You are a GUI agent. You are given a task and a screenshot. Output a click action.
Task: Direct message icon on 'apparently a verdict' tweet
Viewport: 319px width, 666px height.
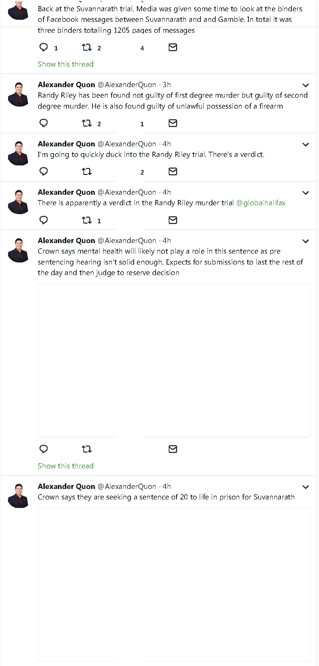pos(173,220)
